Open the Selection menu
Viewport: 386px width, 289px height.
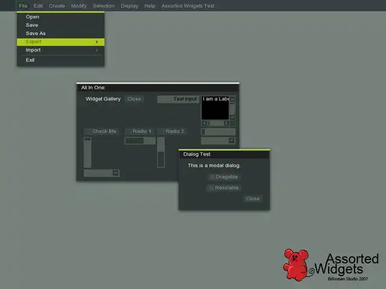point(104,5)
